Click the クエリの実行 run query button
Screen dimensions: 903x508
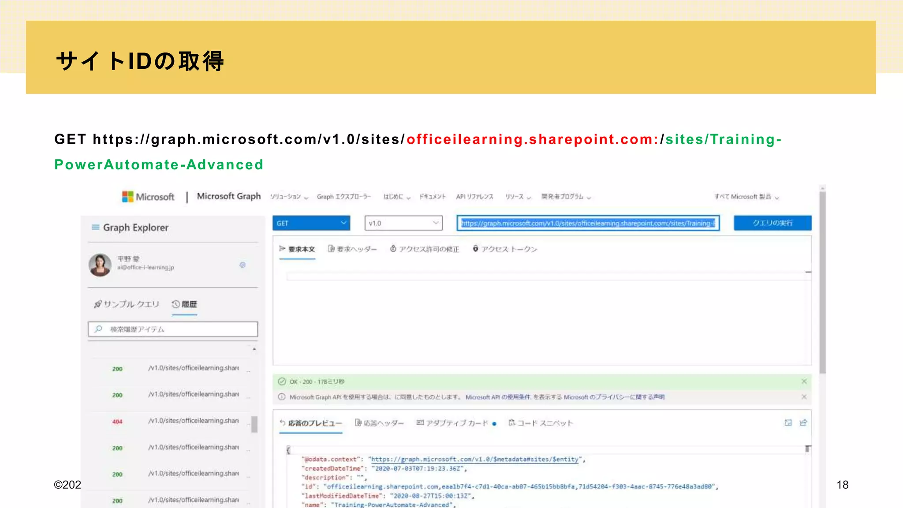(772, 223)
